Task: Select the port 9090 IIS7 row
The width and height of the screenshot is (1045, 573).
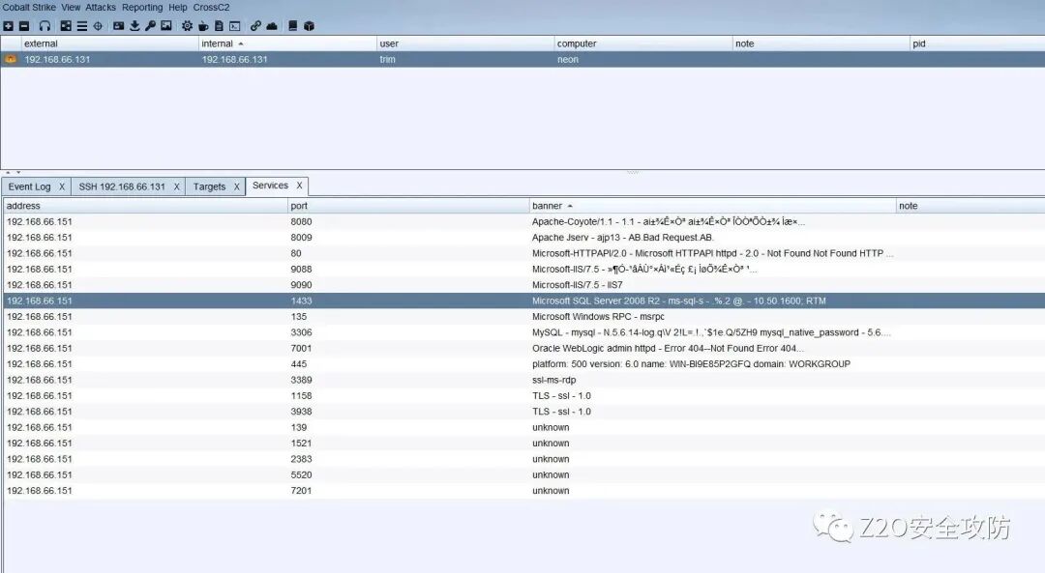Action: tap(523, 285)
